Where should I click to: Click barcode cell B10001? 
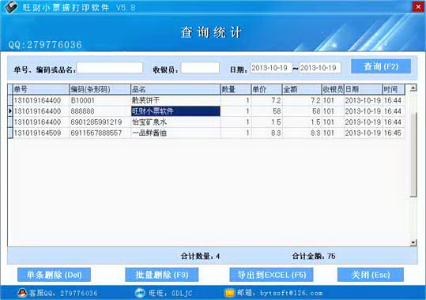(100, 100)
